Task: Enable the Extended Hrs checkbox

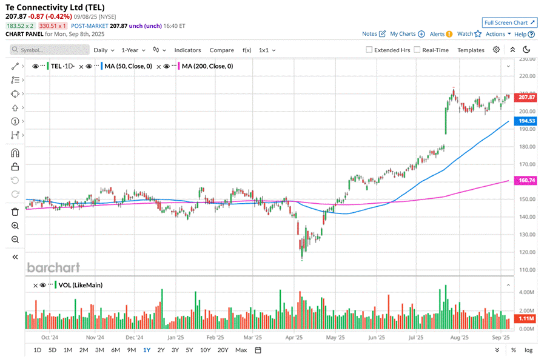Action: tap(369, 50)
